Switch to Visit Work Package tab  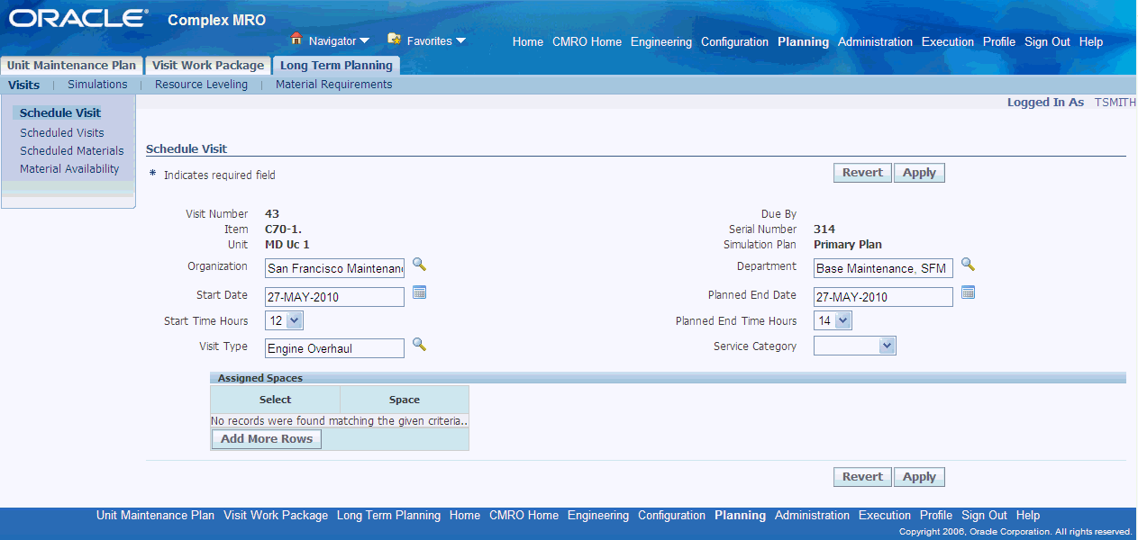coord(208,66)
